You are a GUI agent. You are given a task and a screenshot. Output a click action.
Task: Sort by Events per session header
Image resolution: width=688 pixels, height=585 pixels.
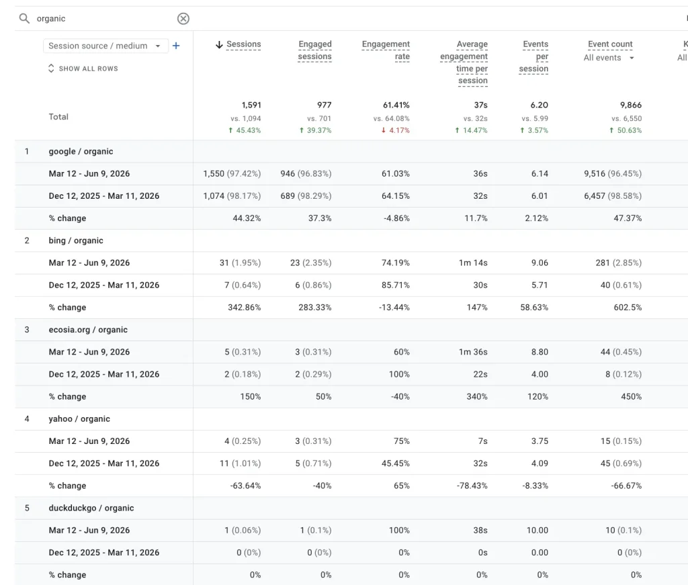coord(533,56)
